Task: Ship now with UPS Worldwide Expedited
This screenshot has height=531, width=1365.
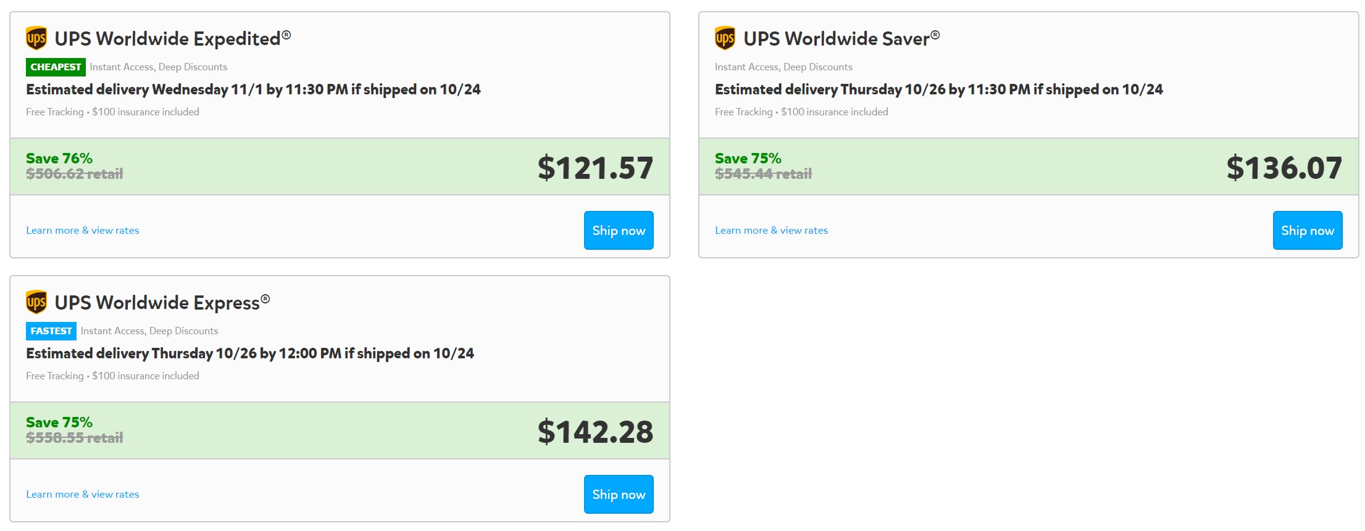Action: pos(619,230)
